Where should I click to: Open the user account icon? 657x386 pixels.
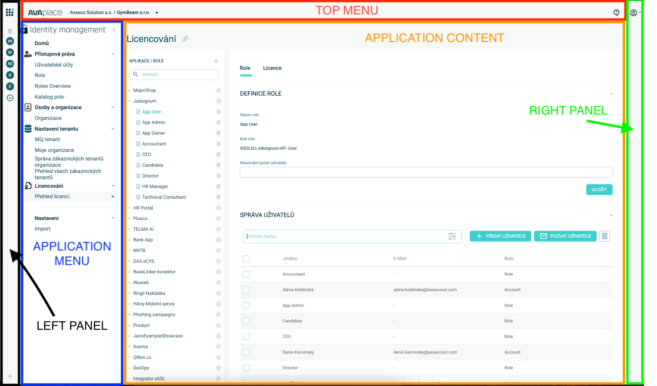[x=633, y=13]
